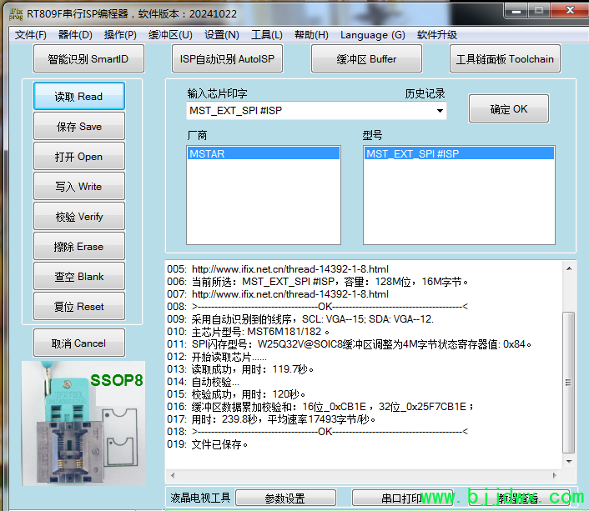Open the 文件(F) menu

point(31,35)
